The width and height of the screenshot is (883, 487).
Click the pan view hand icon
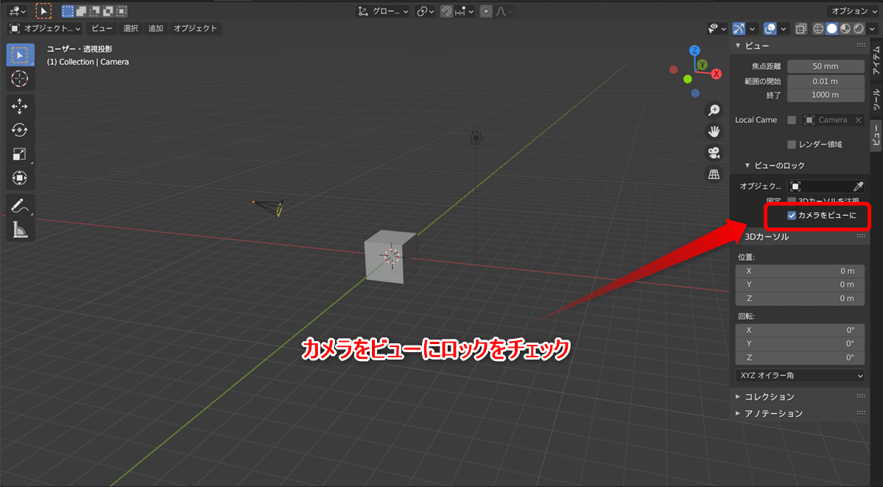click(x=714, y=131)
